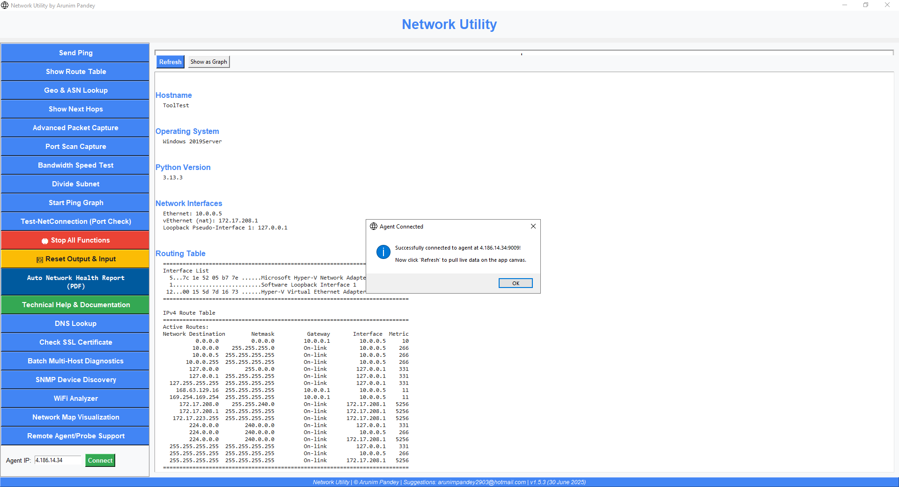
Task: Click Refresh to pull live agent data
Action: pyautogui.click(x=170, y=61)
